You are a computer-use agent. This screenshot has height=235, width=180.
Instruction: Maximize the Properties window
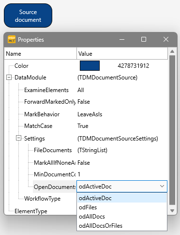point(144,39)
